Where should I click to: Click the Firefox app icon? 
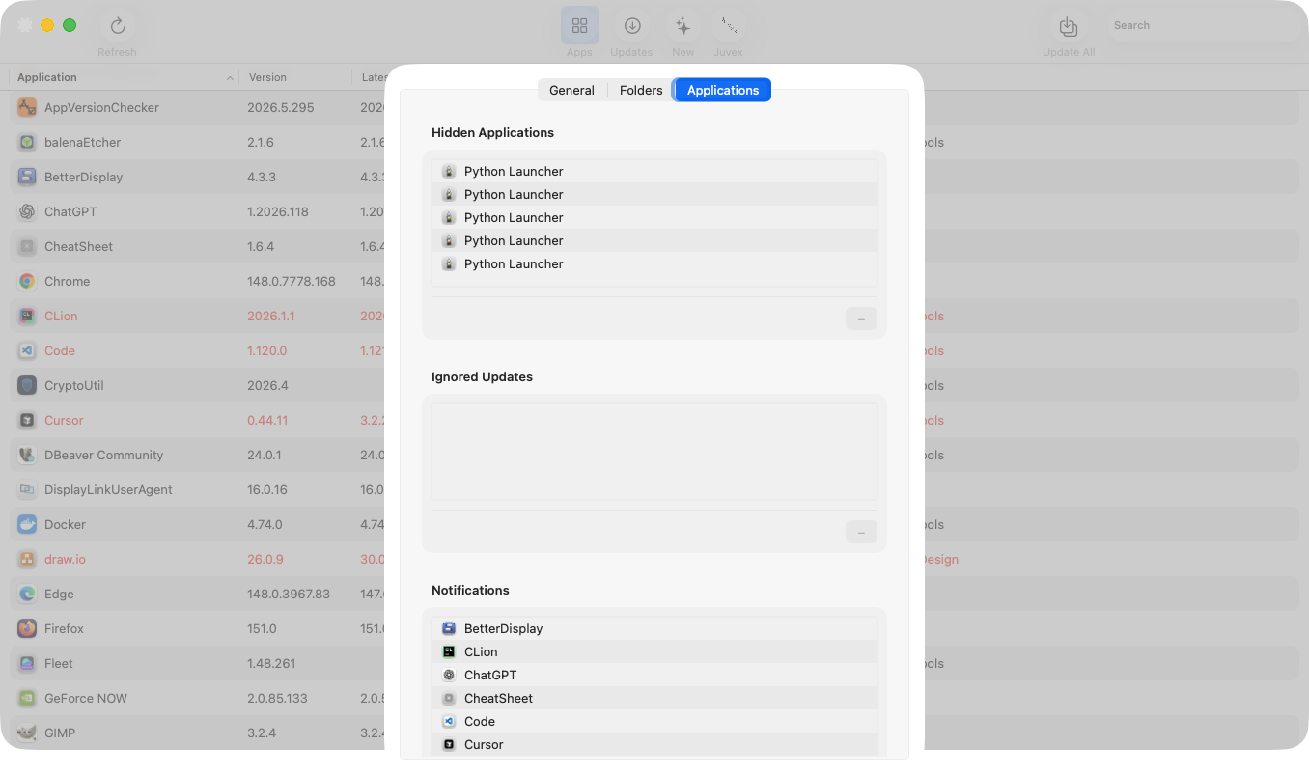27,628
